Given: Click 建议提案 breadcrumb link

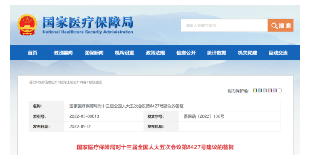Looking at the screenshot, I should click(x=95, y=82).
